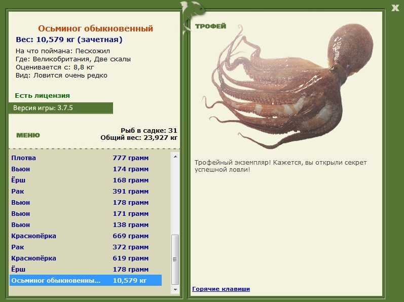This screenshot has height=302, width=404.
Task: Select the Вьюн 138 грамм row
Action: pos(86,225)
